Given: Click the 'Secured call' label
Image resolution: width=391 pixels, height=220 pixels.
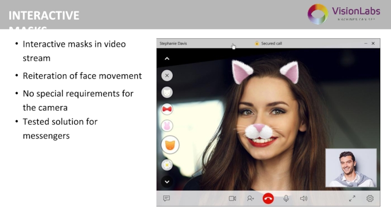Looking at the screenshot, I should [271, 44].
